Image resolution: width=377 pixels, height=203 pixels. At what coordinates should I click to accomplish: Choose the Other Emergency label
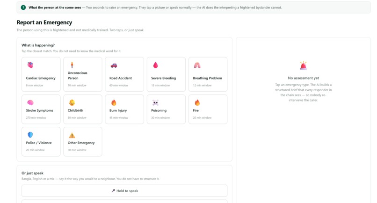click(81, 143)
